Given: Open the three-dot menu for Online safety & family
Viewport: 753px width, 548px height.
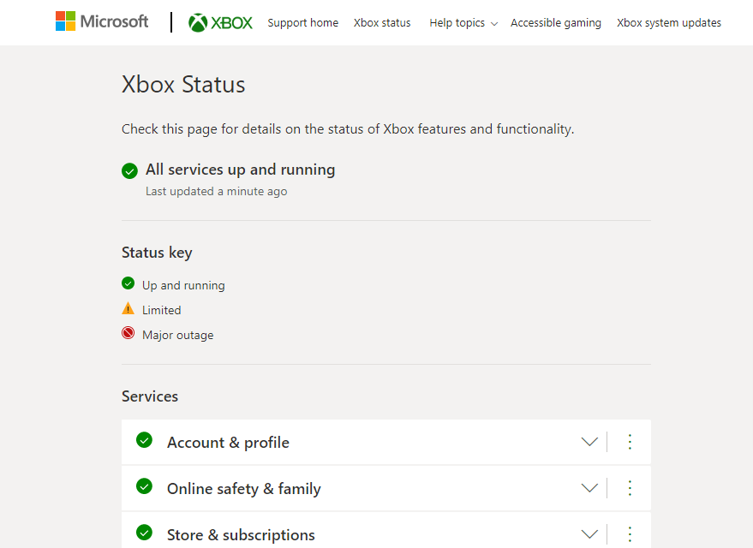Looking at the screenshot, I should pyautogui.click(x=630, y=488).
